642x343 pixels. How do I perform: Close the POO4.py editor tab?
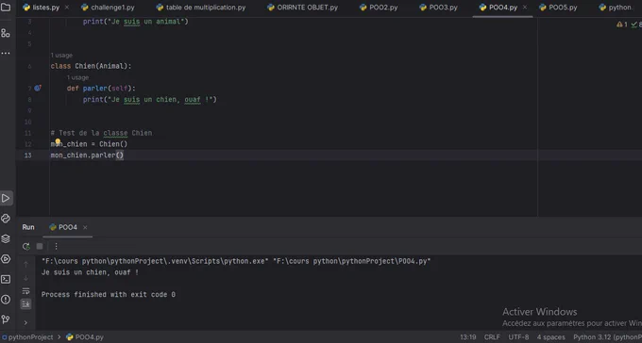click(525, 8)
